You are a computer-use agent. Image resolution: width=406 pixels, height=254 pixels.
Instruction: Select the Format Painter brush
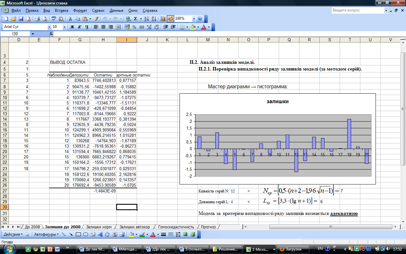[x=95, y=19]
